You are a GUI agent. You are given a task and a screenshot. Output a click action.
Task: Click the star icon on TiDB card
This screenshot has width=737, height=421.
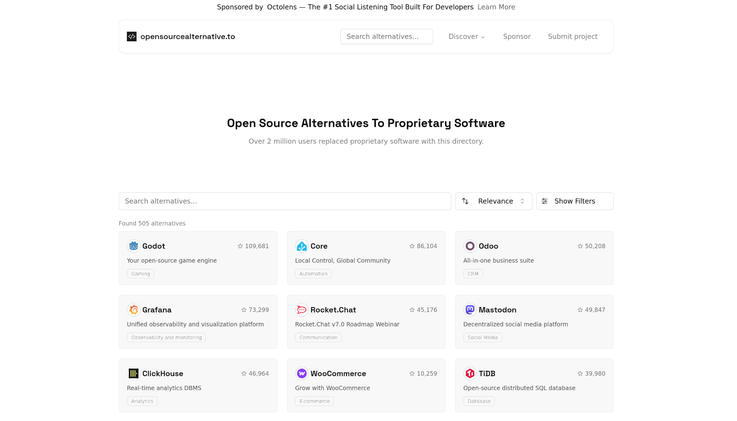tap(580, 373)
